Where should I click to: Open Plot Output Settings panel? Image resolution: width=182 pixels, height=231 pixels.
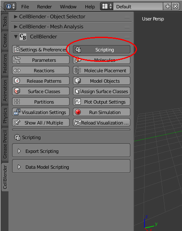coord(102,102)
